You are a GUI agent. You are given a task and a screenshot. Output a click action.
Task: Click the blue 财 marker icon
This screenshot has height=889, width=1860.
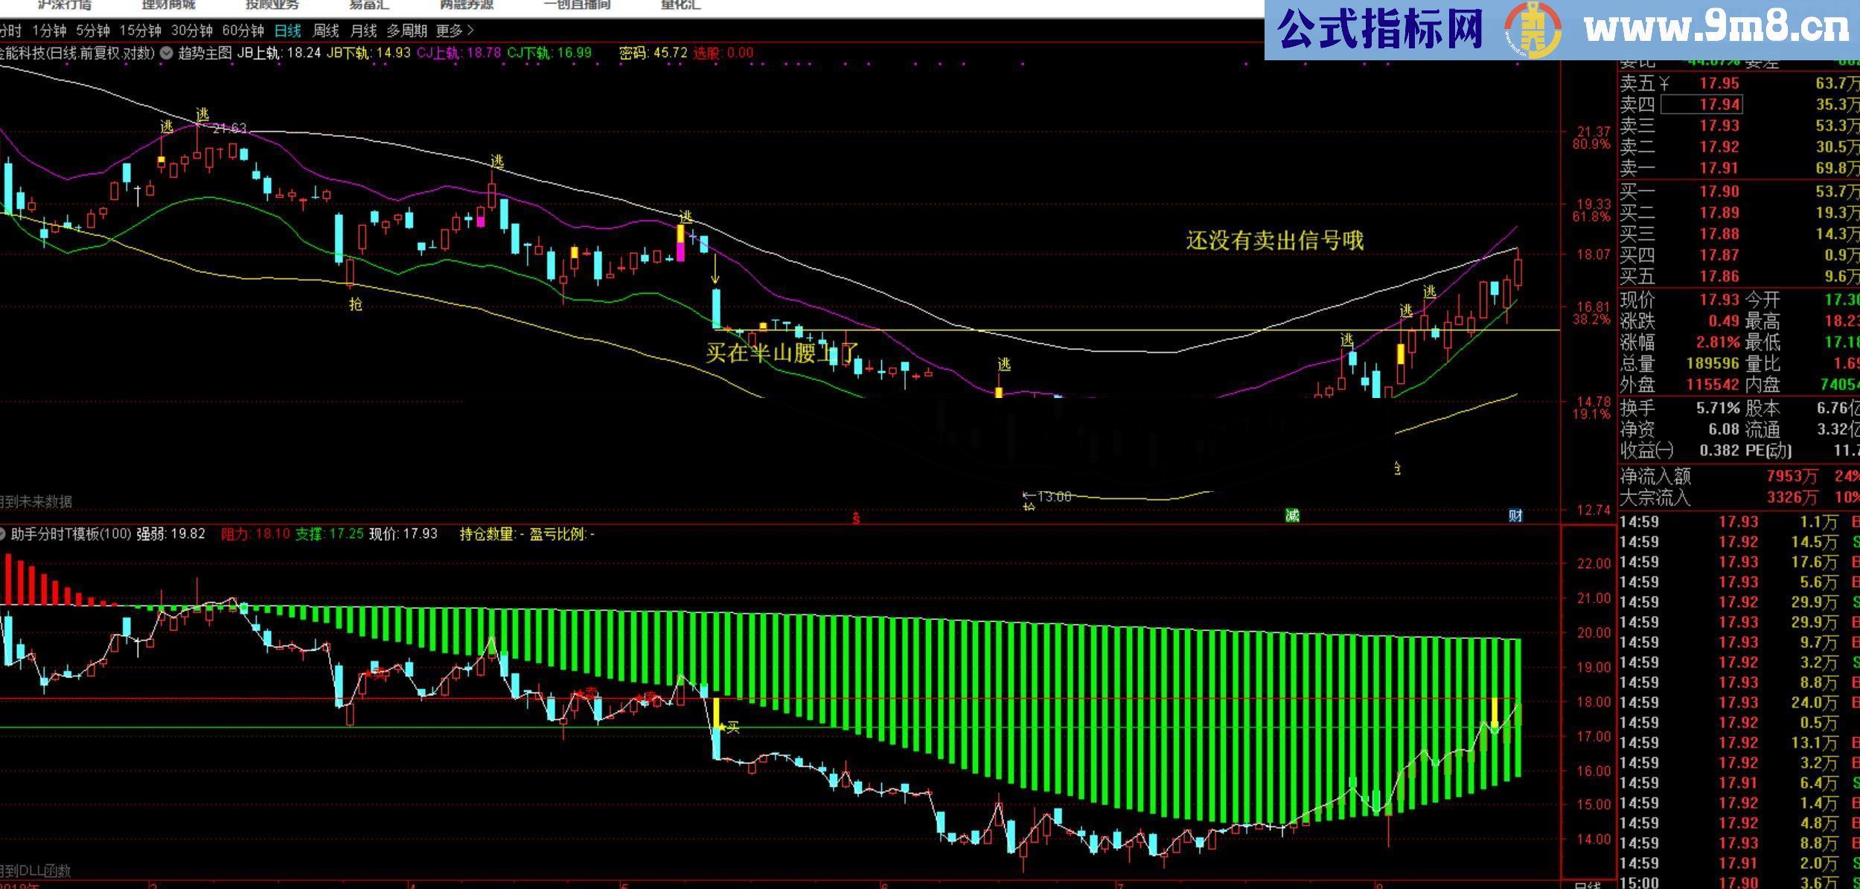click(x=1515, y=516)
